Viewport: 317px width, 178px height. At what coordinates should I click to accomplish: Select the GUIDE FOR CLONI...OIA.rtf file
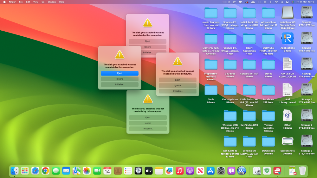[x=288, y=64]
